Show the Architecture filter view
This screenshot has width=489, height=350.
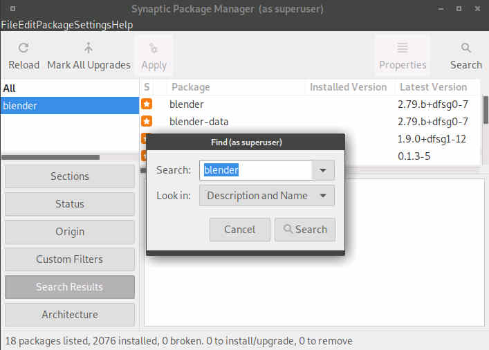point(70,315)
